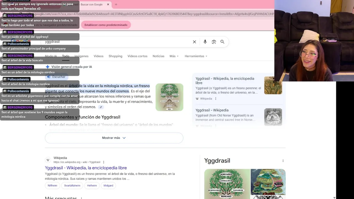Click the Wikipedia favicon in search result

48,160
